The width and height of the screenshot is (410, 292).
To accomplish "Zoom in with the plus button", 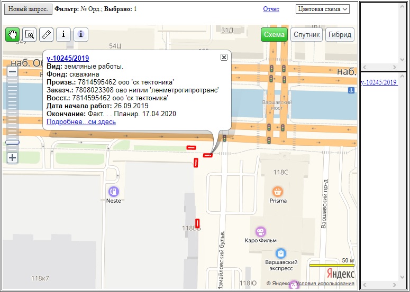I will [12, 157].
